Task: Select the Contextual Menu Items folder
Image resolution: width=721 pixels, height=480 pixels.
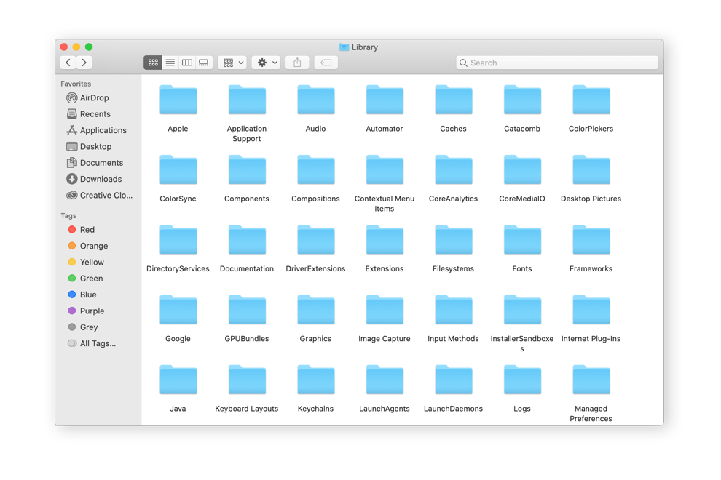Action: click(385, 184)
